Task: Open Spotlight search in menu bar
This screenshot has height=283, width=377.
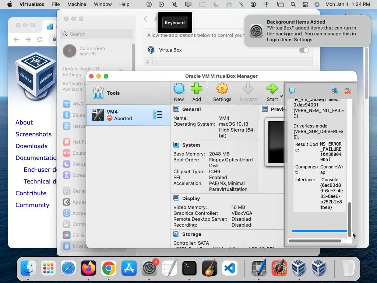Action: 293,4
